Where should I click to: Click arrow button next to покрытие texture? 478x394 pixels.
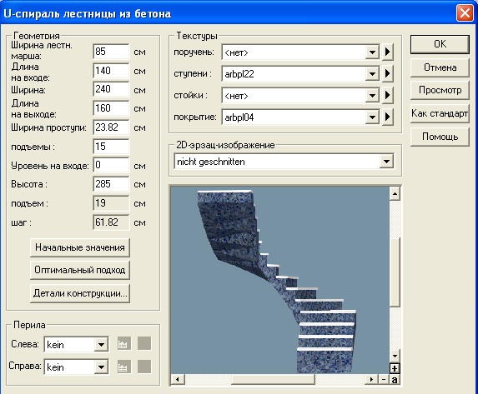click(x=387, y=117)
